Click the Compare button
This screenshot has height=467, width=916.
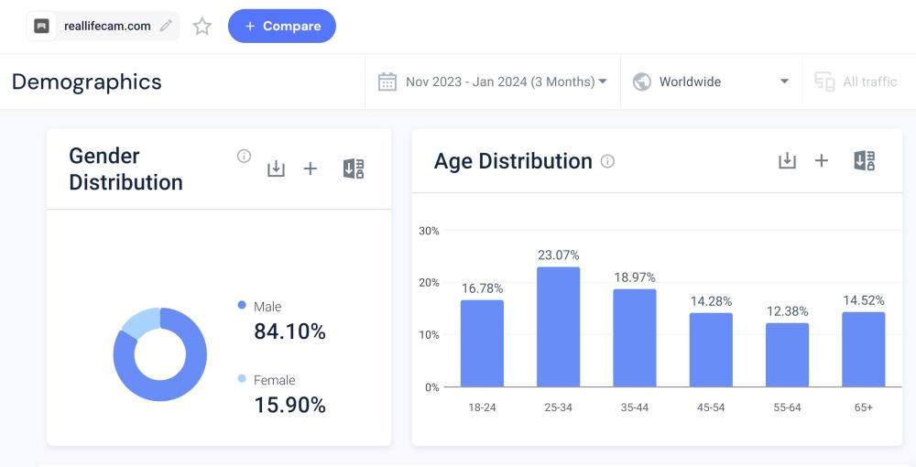[281, 26]
